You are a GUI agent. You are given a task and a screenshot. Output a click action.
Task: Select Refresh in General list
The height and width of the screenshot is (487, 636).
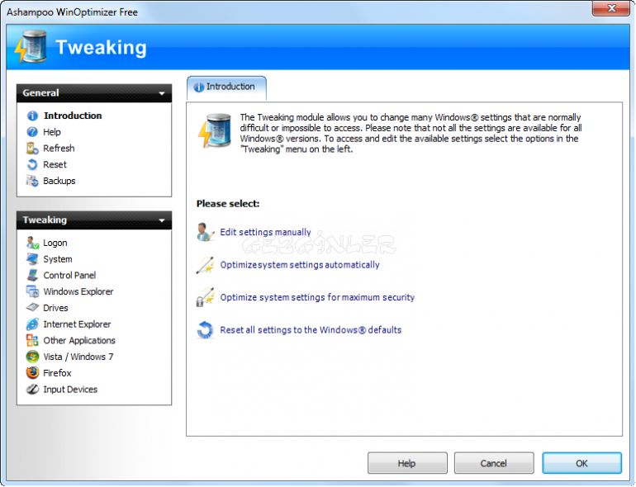[x=59, y=149]
